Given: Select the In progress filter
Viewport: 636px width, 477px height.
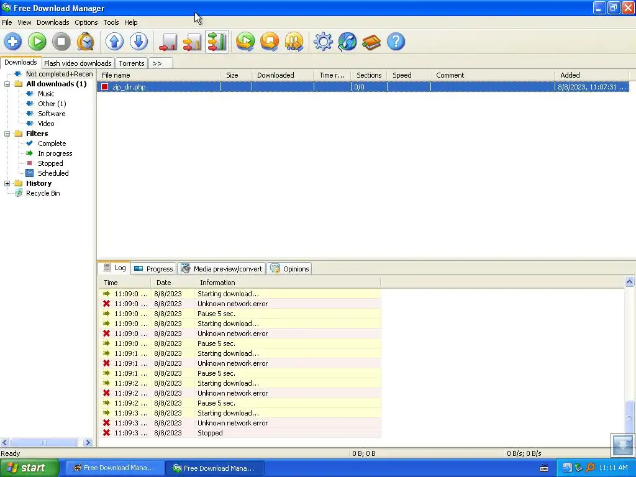Looking at the screenshot, I should tap(55, 153).
